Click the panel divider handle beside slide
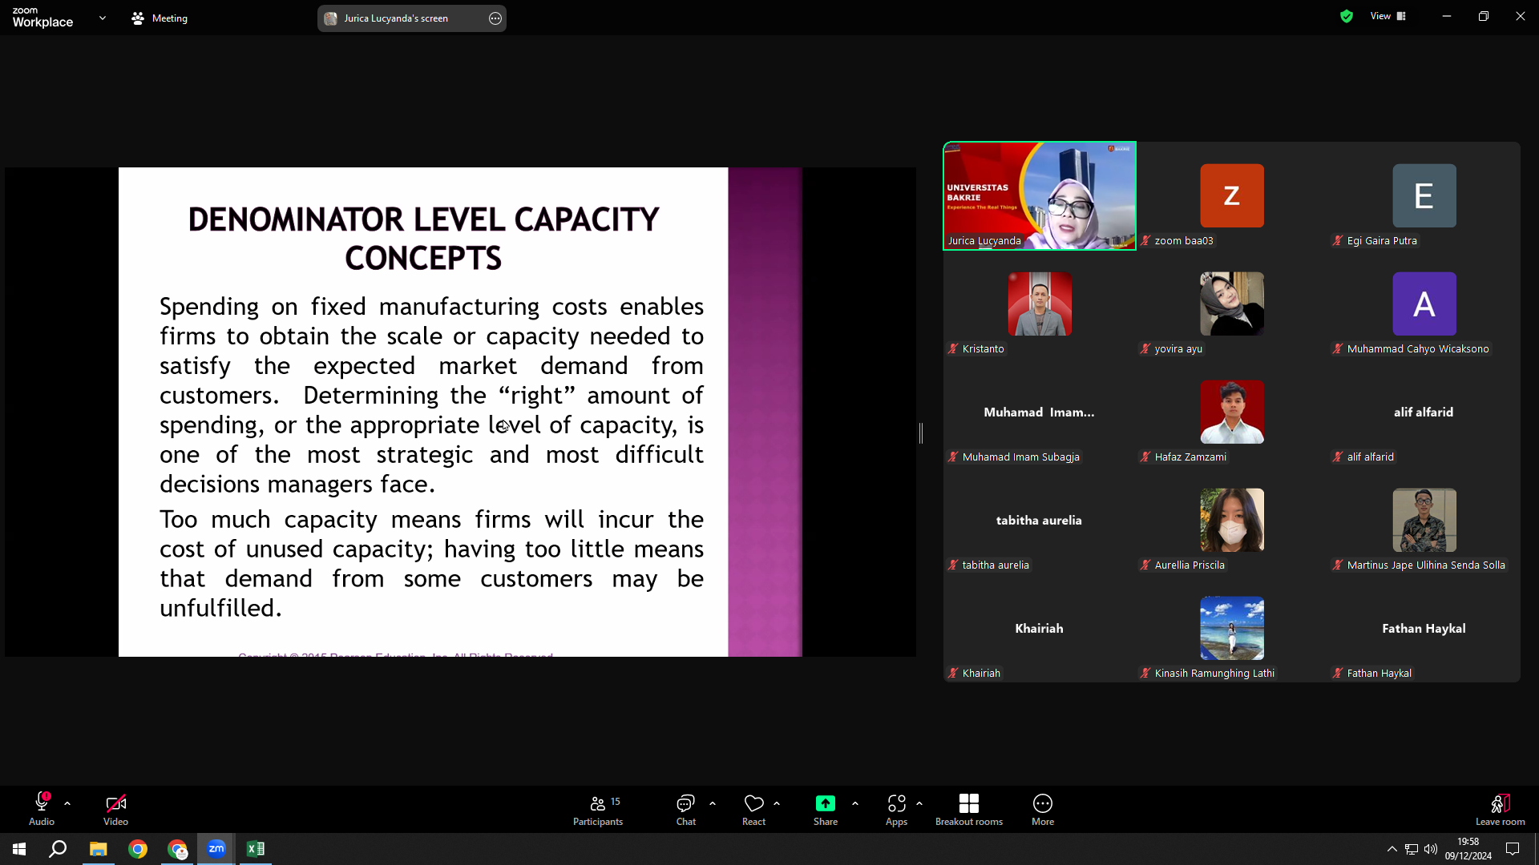 (921, 433)
